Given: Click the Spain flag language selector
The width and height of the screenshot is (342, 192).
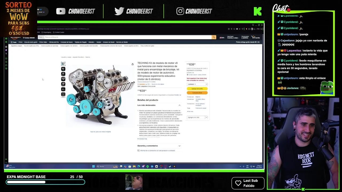Looking at the screenshot, I should (x=222, y=38).
